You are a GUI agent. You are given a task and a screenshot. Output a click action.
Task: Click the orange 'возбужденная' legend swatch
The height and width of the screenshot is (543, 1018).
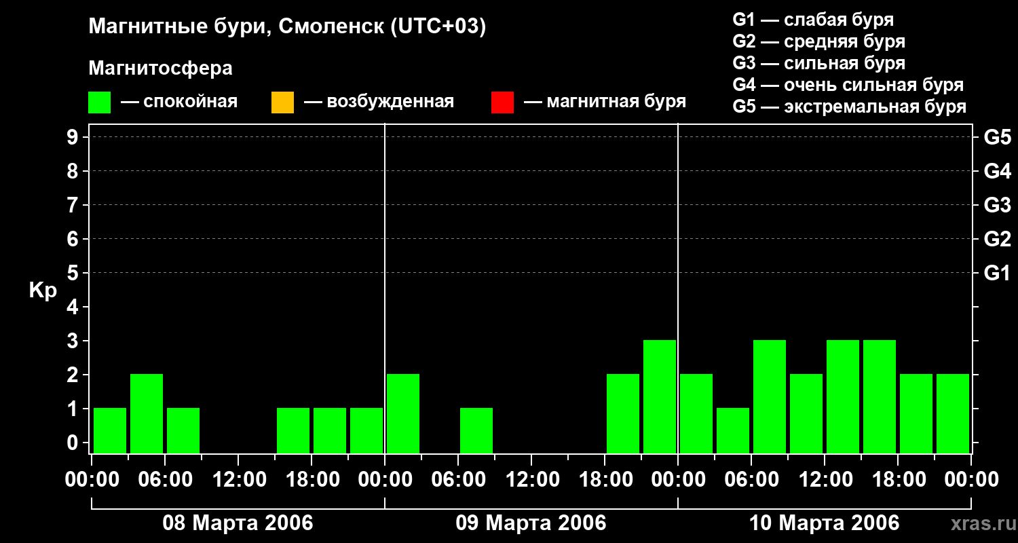[x=282, y=102]
